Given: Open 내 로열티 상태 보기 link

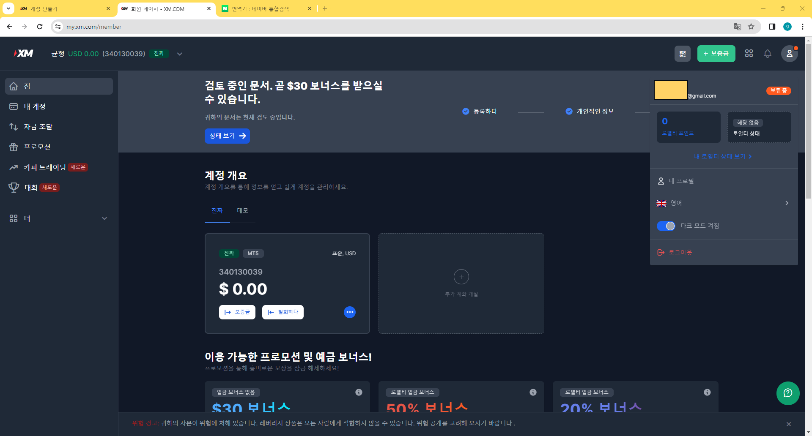Looking at the screenshot, I should click(721, 156).
